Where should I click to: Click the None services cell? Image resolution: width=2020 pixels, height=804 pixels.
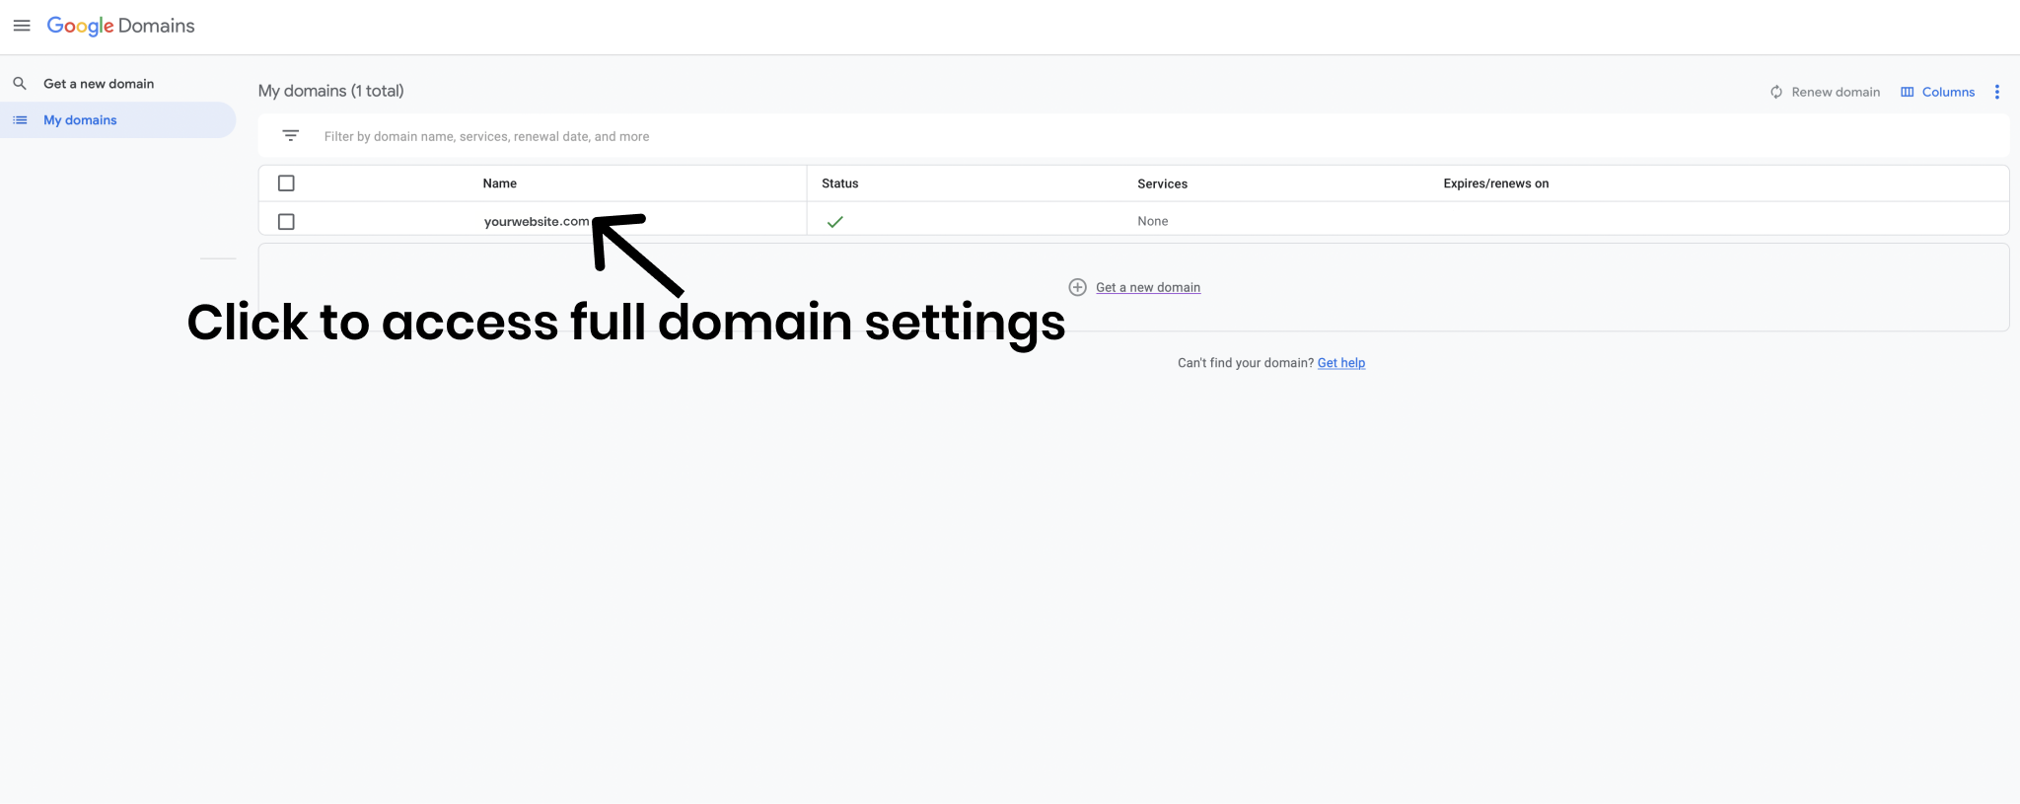click(x=1153, y=221)
